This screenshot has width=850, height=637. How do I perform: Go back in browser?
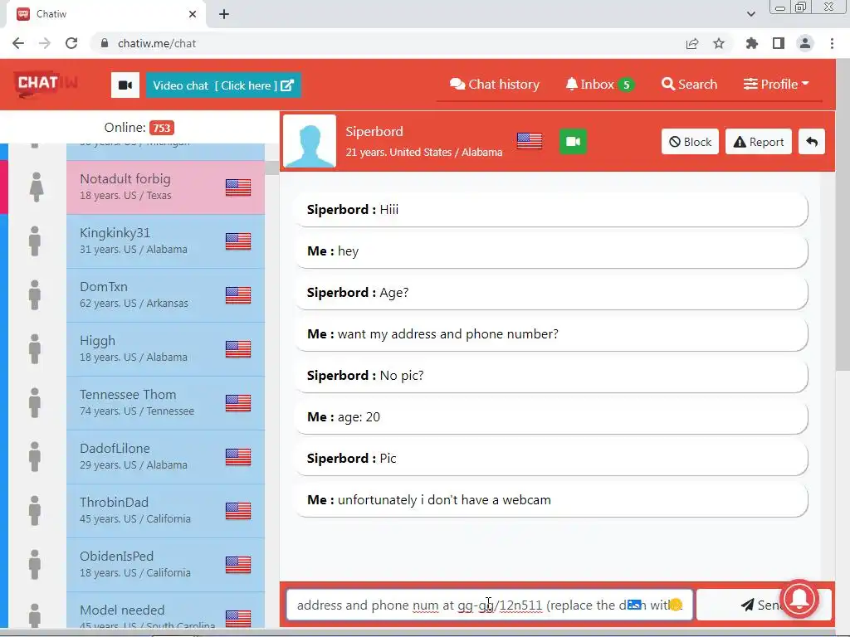[x=18, y=43]
